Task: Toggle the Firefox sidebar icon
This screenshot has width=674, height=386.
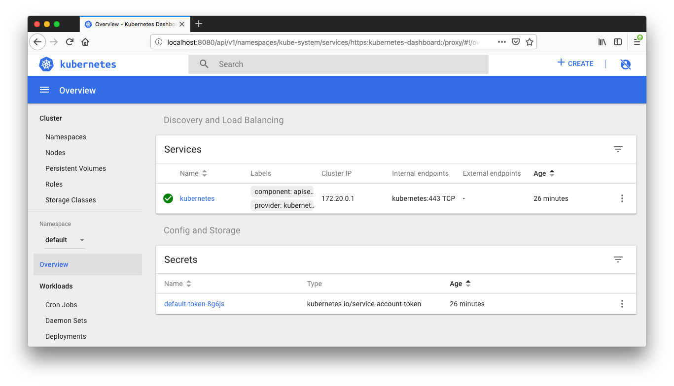Action: 618,42
